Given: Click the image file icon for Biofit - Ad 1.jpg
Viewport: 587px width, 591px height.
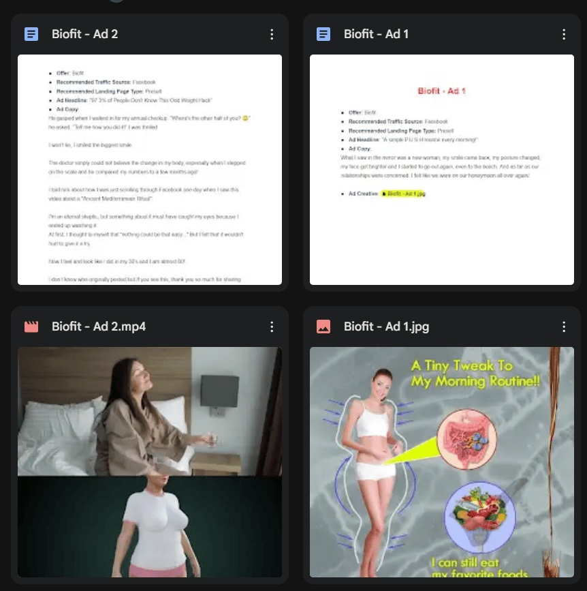Looking at the screenshot, I should (x=323, y=327).
